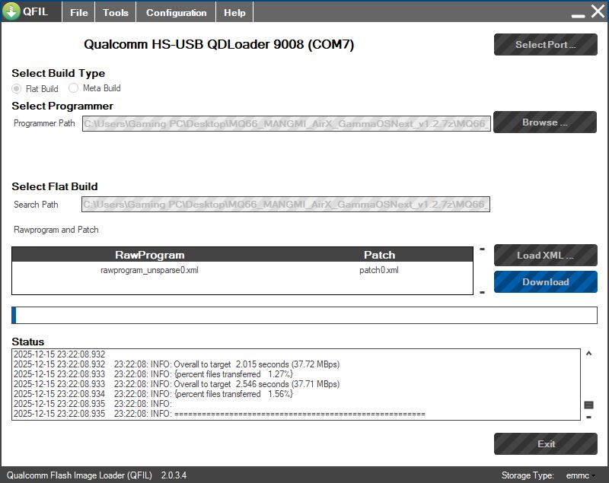Minimize the QFIL window
The width and height of the screenshot is (609, 483).
(579, 14)
